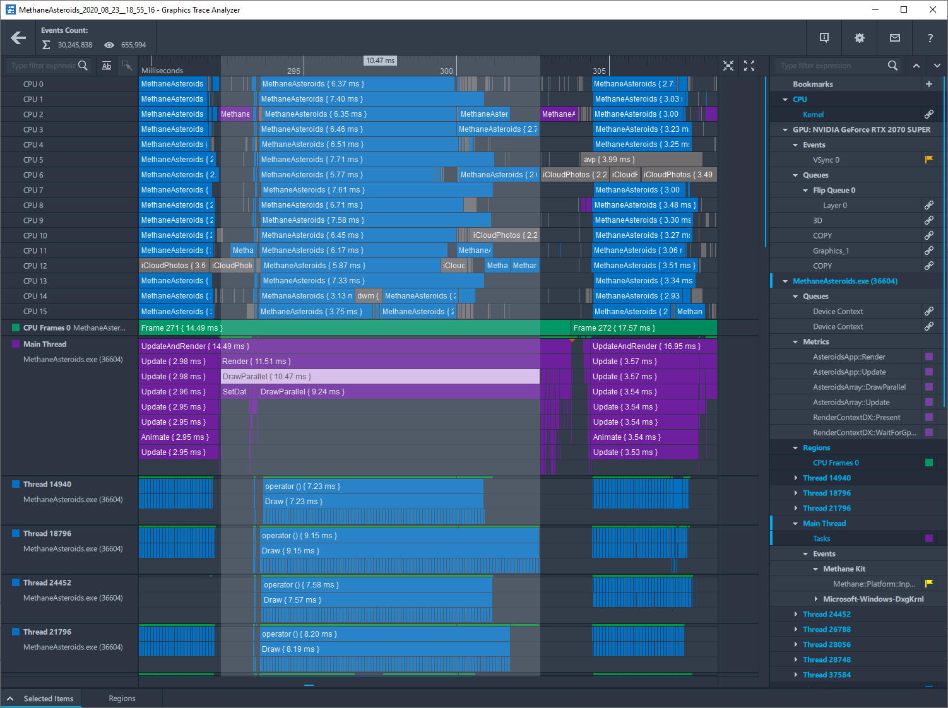Toggle the RenderContextDX::Present metric square
This screenshot has height=708, width=948.
click(929, 417)
